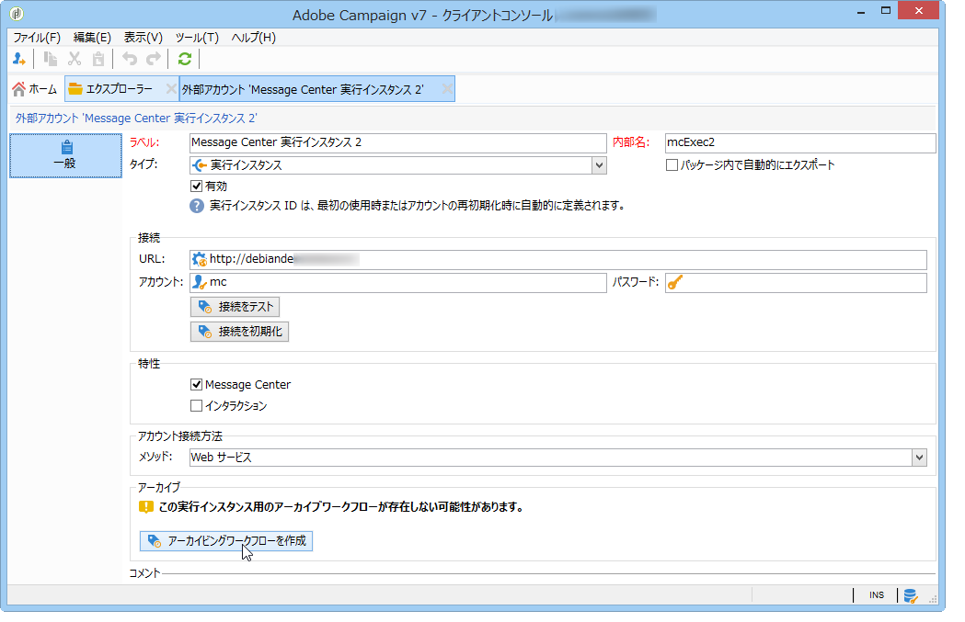This screenshot has height=622, width=965.
Task: Minimize the Adobe Campaign window
Action: (x=860, y=11)
